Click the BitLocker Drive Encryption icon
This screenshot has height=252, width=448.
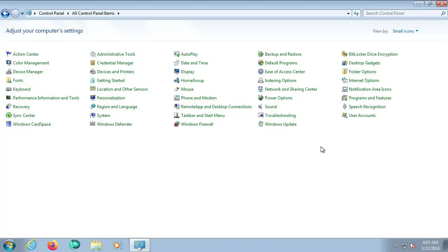click(x=345, y=54)
